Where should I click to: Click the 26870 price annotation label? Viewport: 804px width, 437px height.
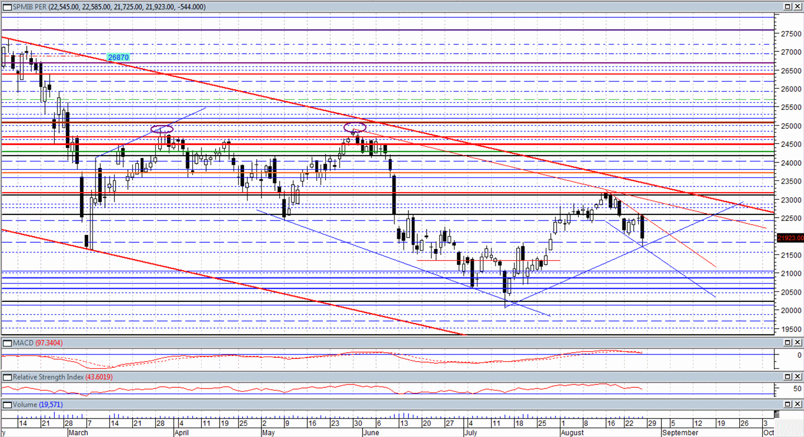pos(118,57)
